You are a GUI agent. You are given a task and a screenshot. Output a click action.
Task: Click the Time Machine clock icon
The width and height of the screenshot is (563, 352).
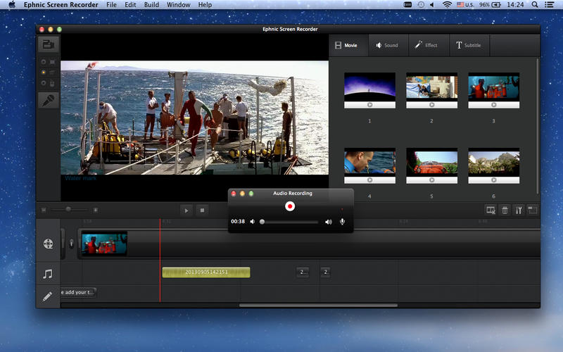[421, 5]
